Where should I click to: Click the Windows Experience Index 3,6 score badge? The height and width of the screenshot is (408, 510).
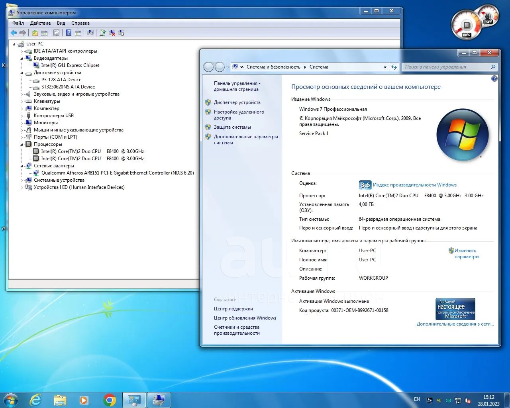[x=365, y=185]
